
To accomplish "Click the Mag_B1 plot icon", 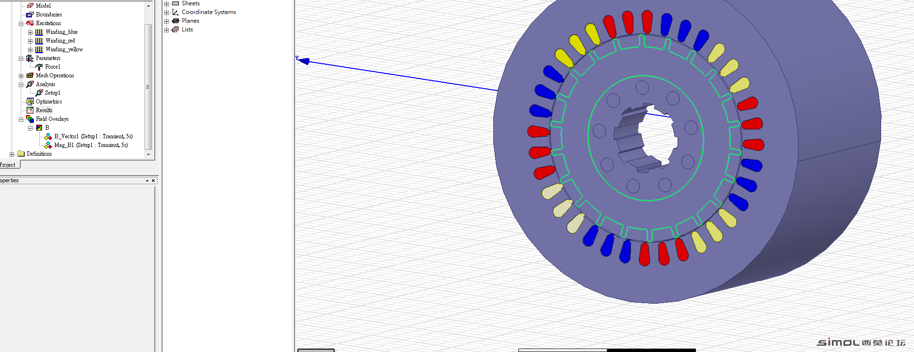I will (48, 145).
